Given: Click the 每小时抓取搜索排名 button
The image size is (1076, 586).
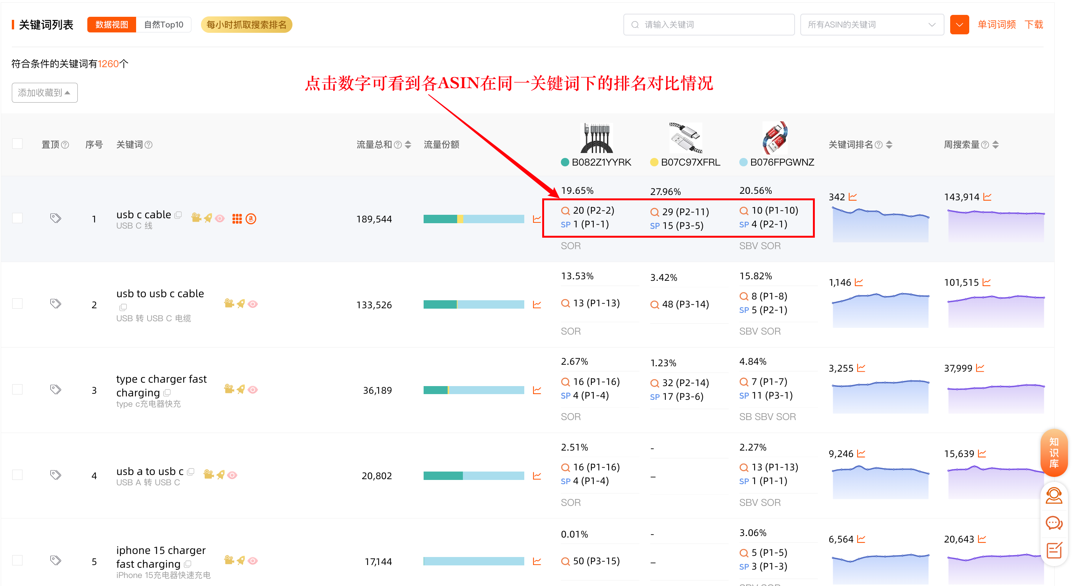Looking at the screenshot, I should click(x=246, y=25).
